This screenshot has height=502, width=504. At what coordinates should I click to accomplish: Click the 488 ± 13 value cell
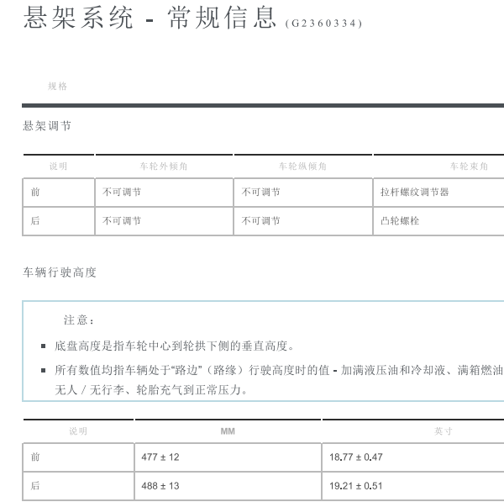pyautogui.click(x=160, y=485)
